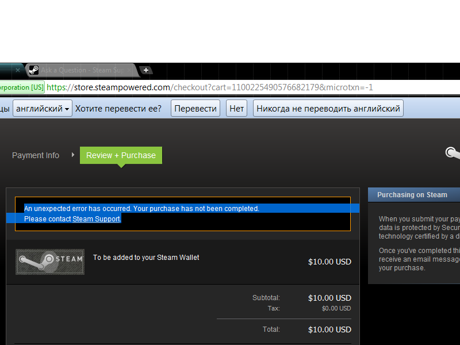Click the Purchasing on Steam header
Screen dimensions: 460x345
(412, 195)
